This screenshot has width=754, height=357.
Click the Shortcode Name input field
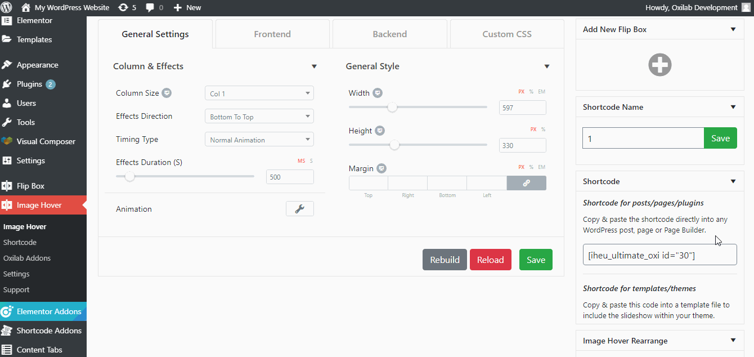click(x=643, y=138)
